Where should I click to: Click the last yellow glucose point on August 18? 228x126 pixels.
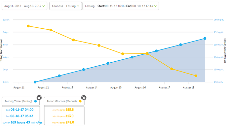point(196,76)
